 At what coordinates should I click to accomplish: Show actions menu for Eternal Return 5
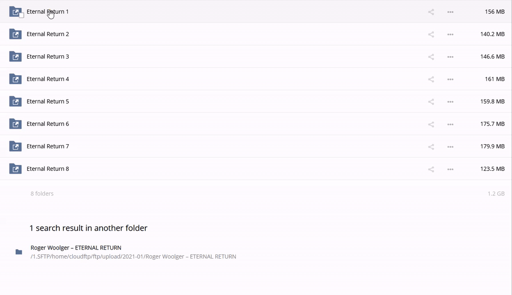coord(450,102)
